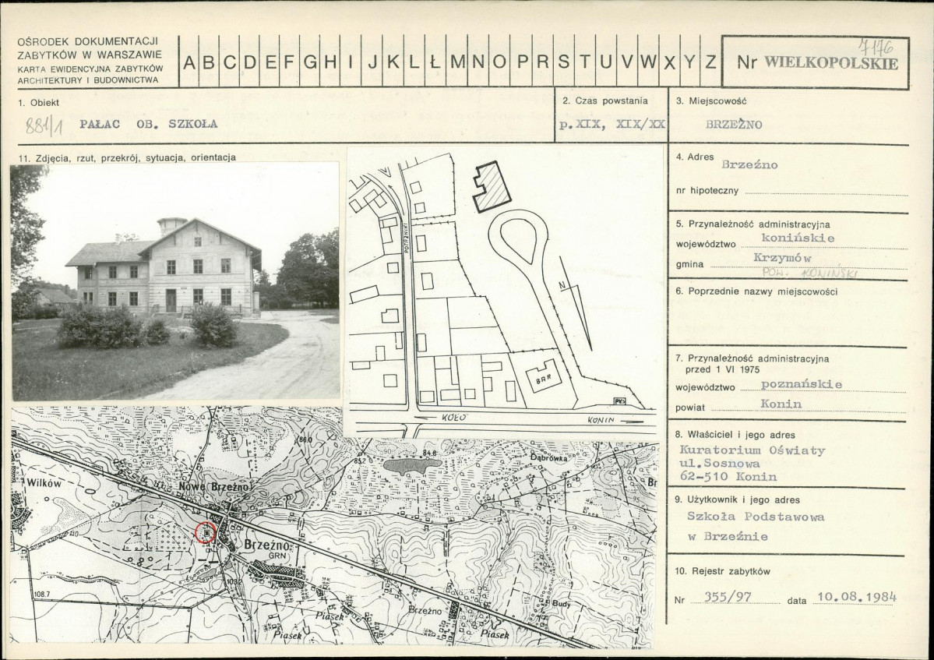Click letter 'M' in the alphabet index
The width and height of the screenshot is (934, 660).
(458, 62)
